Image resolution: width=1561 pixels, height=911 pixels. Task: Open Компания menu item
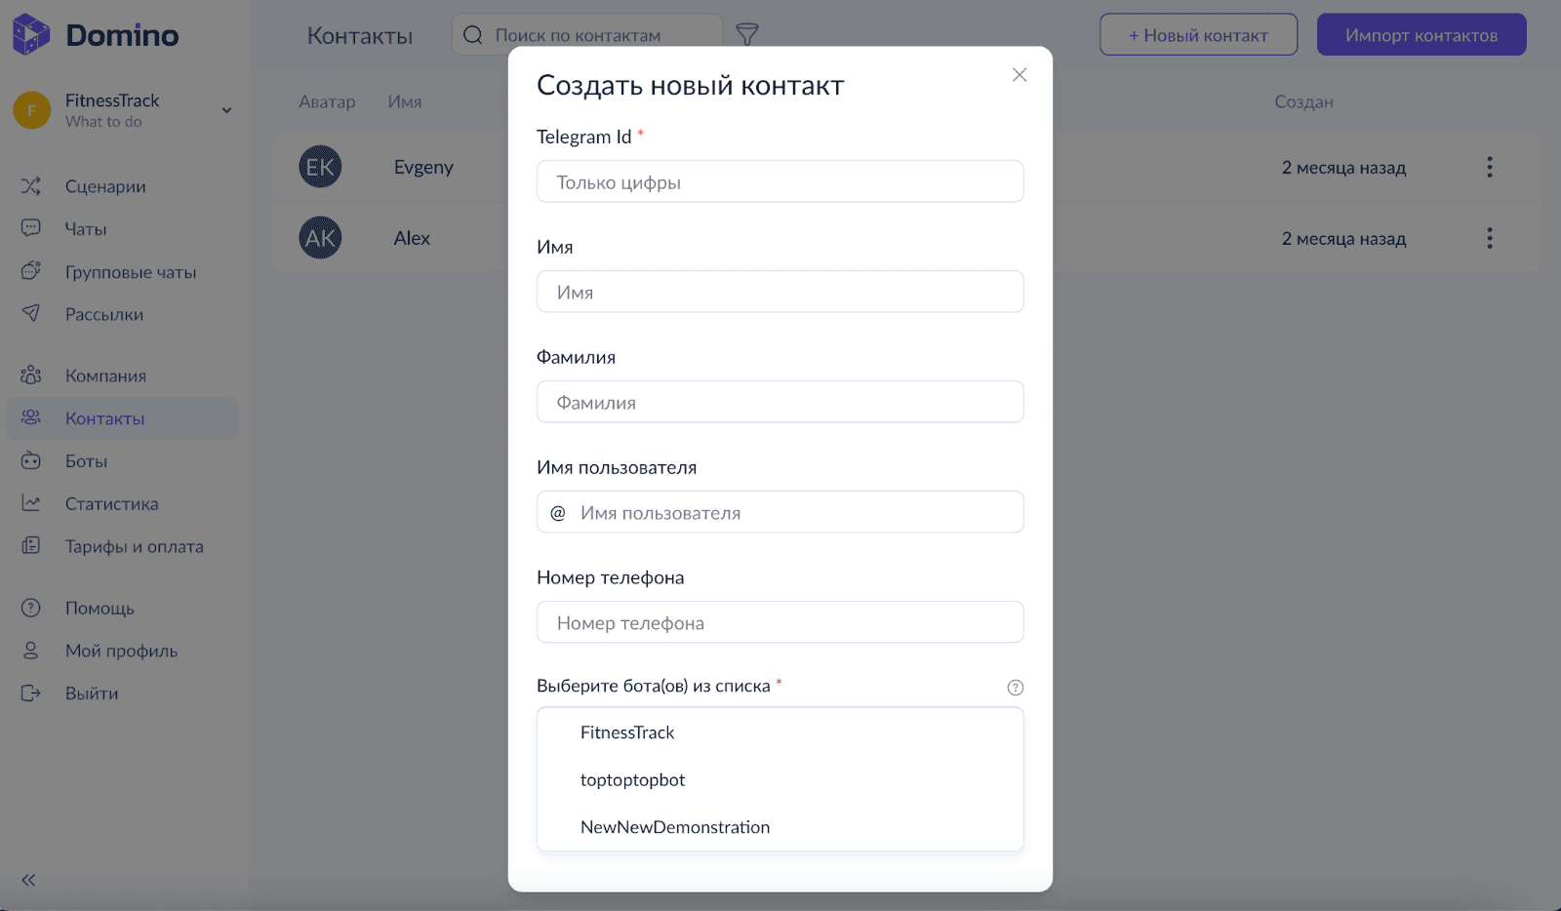tap(105, 376)
